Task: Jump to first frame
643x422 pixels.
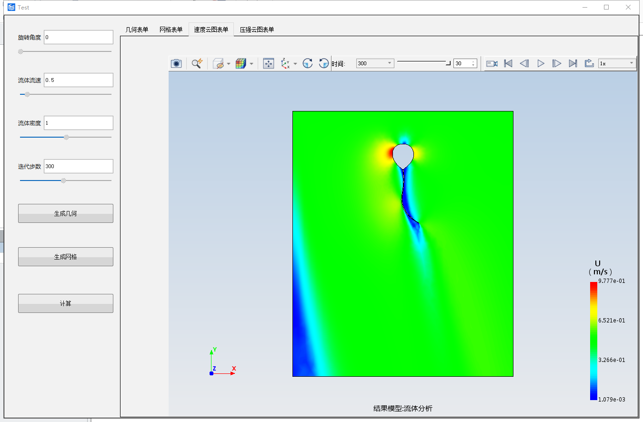Action: [x=508, y=63]
